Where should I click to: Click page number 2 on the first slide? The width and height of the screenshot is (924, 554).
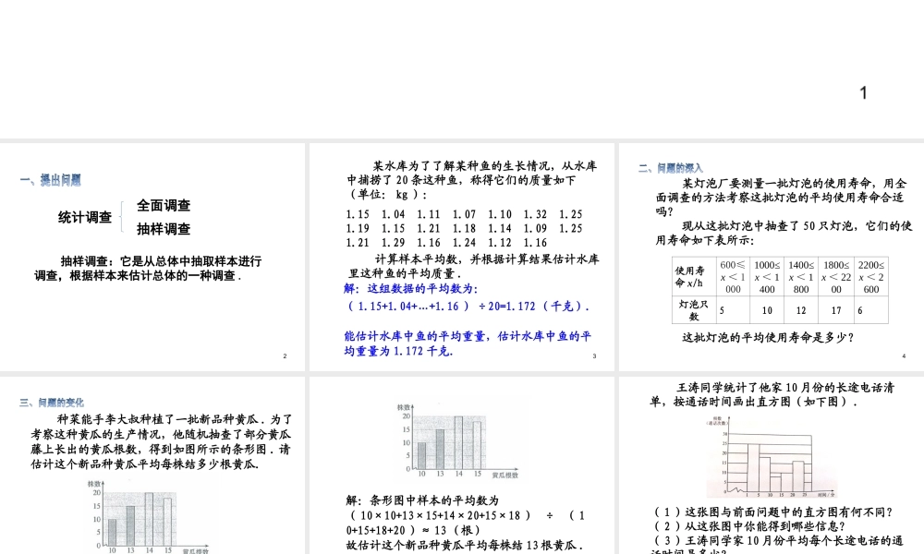pyautogui.click(x=285, y=355)
